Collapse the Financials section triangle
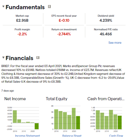 click(x=3, y=58)
